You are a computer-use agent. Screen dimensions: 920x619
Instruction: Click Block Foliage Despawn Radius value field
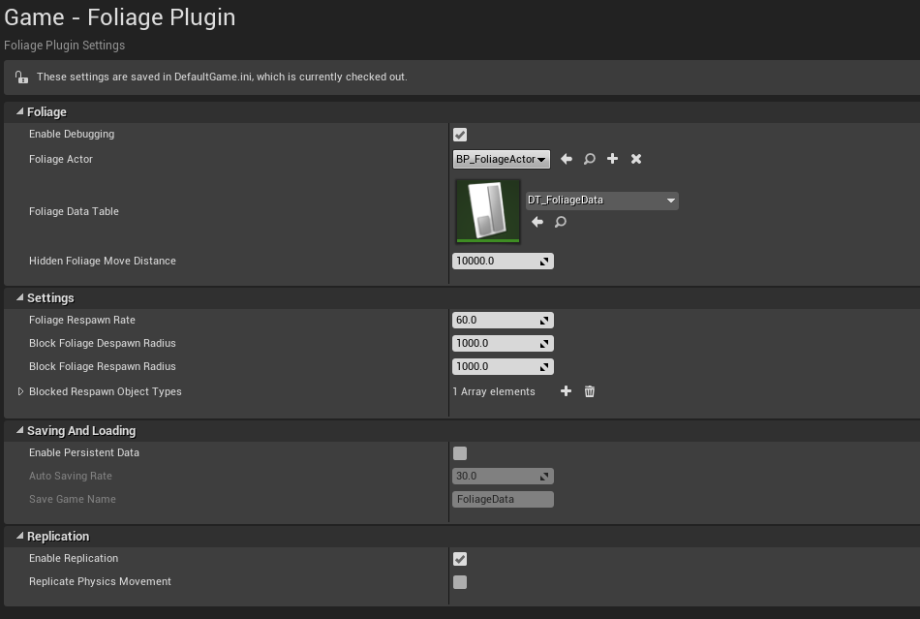pos(503,343)
